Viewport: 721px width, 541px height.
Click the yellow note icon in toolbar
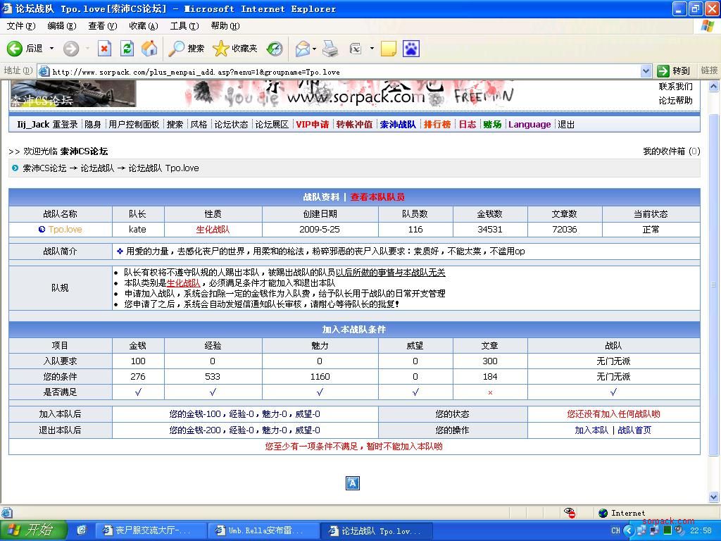[388, 49]
